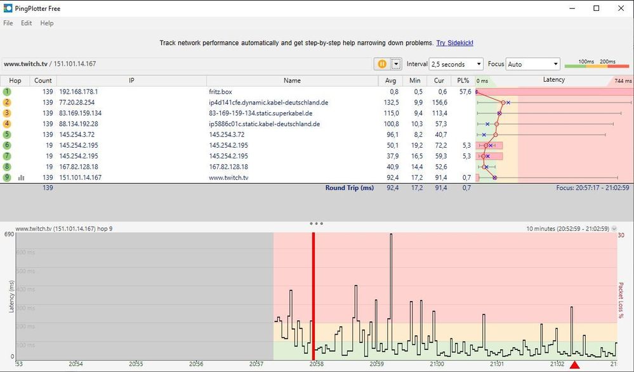634x372 pixels.
Task: Click the red triangle marker on timeline
Action: click(574, 365)
